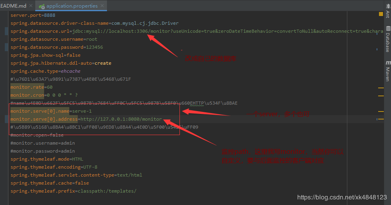Open the README.md editor tab
Image resolution: width=391 pixels, height=205 pixels.
pos(13,6)
